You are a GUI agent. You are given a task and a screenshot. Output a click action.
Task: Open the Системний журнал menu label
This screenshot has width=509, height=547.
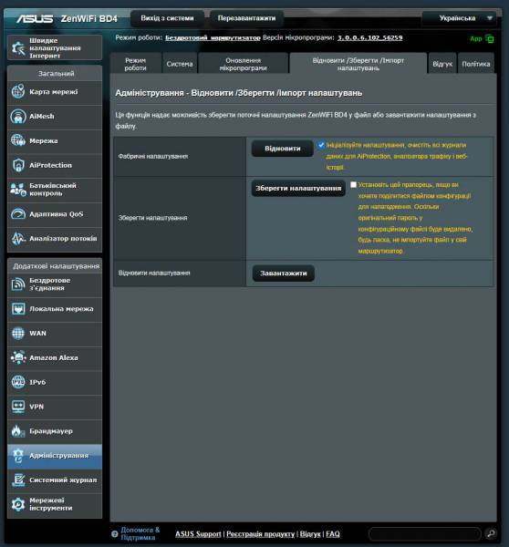[x=63, y=480]
